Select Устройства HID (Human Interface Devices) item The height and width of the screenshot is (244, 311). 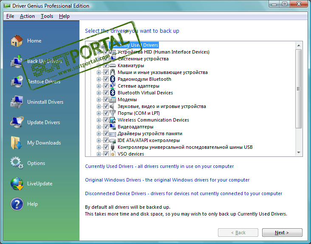[x=164, y=52]
